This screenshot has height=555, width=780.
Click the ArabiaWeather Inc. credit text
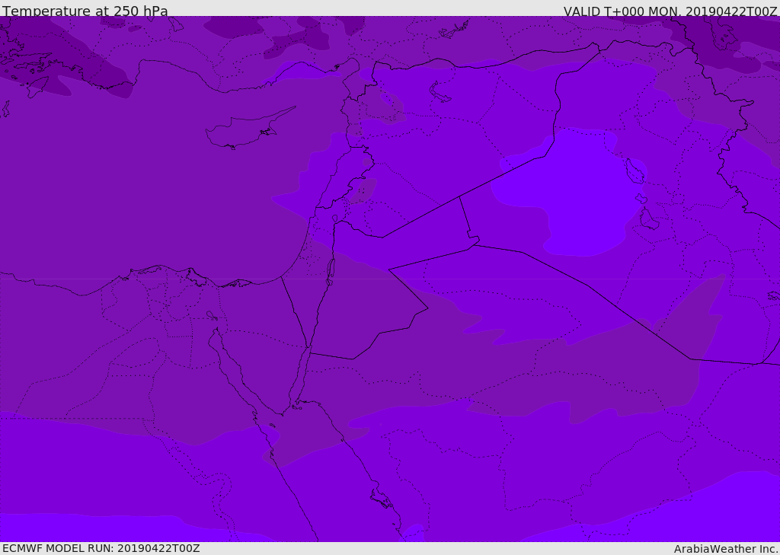726,549
